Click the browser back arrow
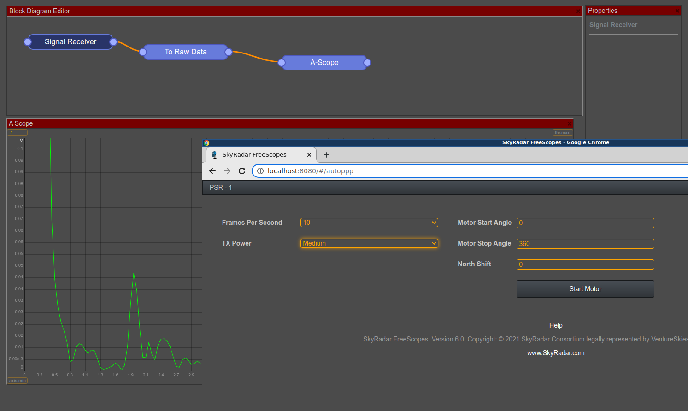 (212, 171)
